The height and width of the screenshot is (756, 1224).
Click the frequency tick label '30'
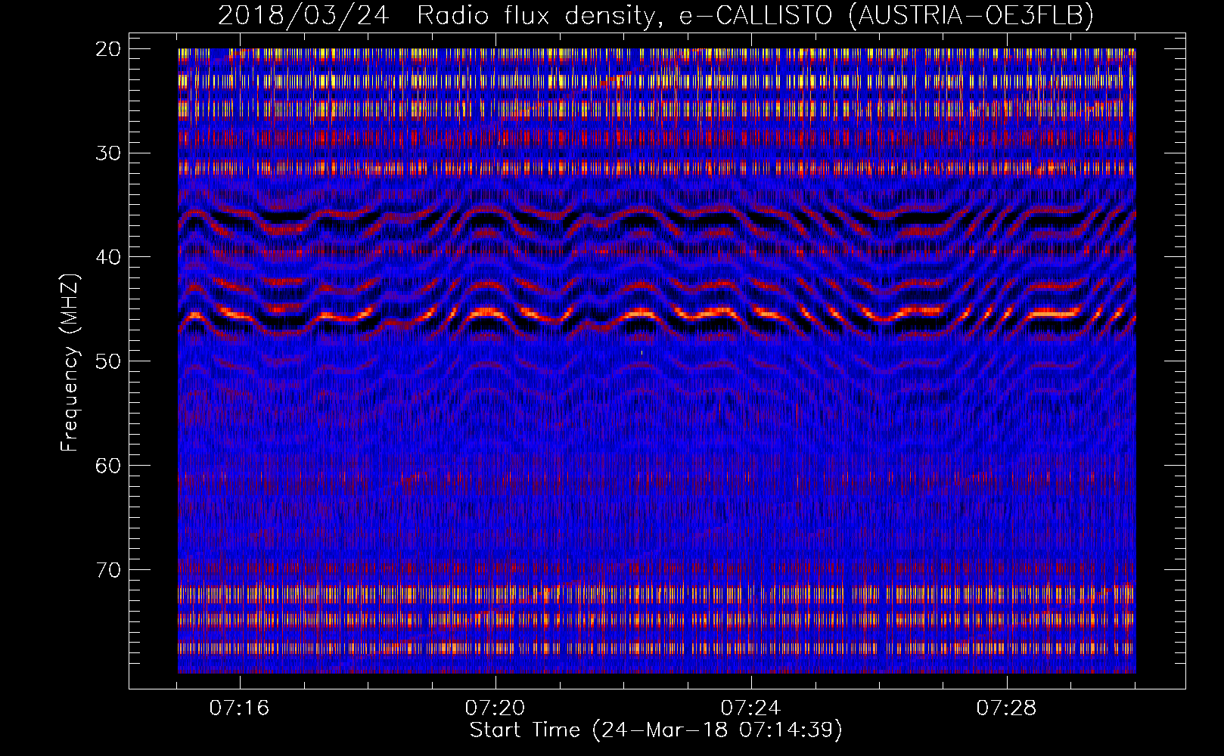pyautogui.click(x=109, y=153)
